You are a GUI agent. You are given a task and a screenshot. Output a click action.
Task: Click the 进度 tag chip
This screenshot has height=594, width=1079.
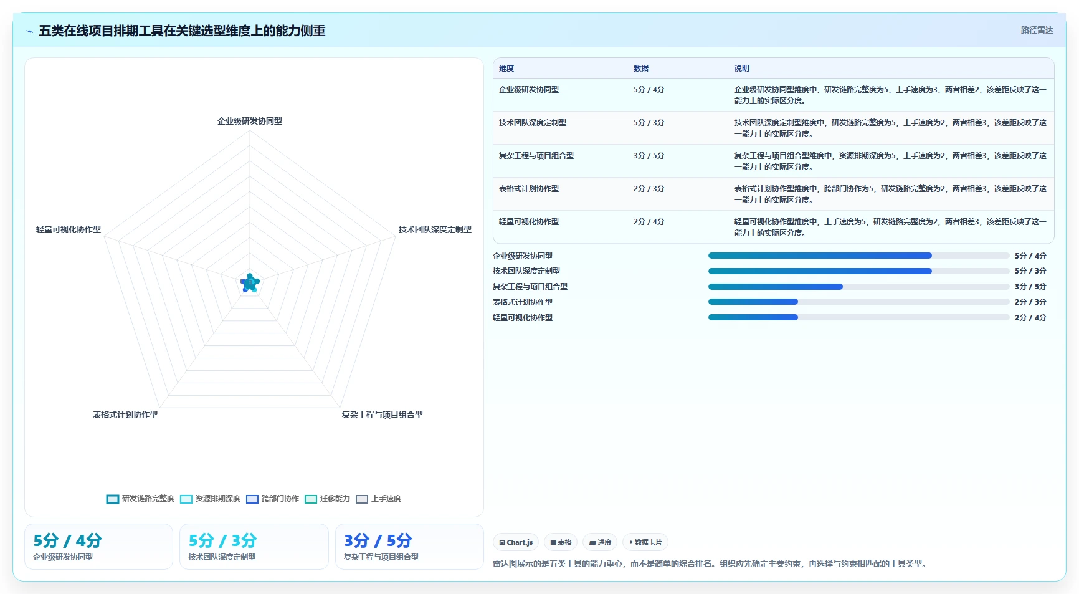(600, 542)
